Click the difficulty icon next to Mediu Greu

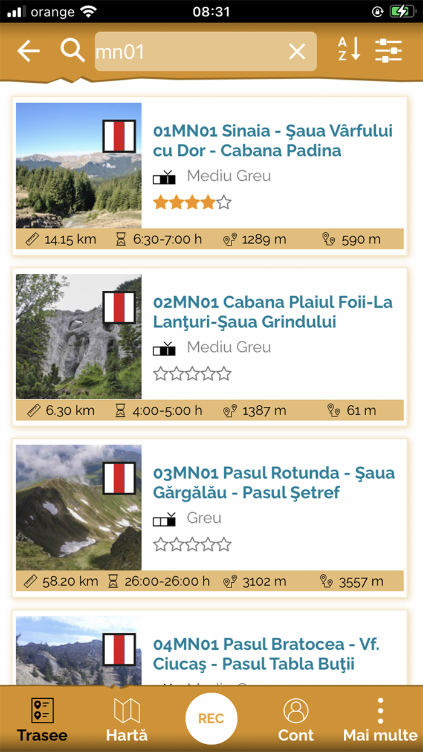tap(164, 177)
